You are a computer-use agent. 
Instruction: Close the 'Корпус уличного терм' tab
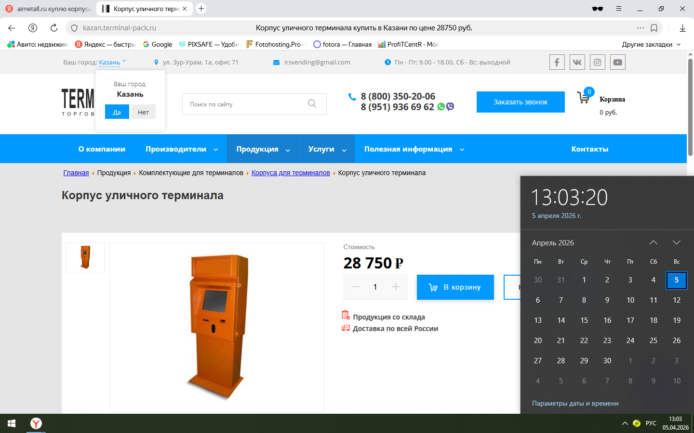click(x=185, y=9)
